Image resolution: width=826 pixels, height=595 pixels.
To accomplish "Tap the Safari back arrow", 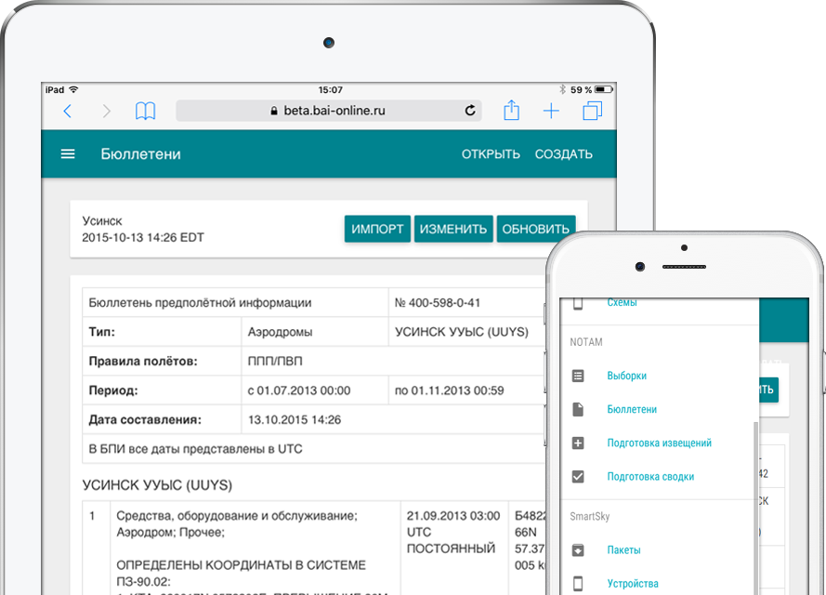I will click(x=67, y=112).
